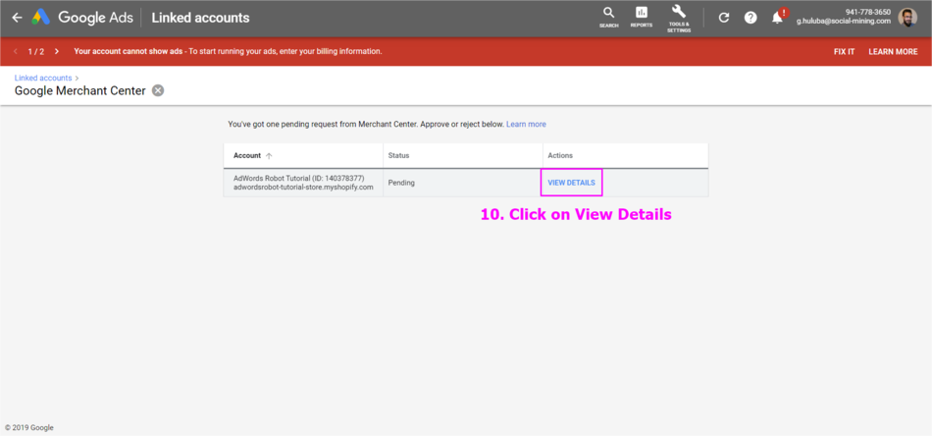Select the AdWords Robot Tutorial account name
This screenshot has width=932, height=436.
coord(299,179)
